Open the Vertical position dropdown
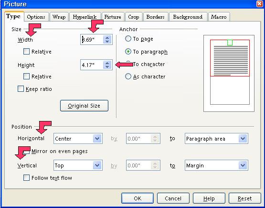 tap(97, 165)
